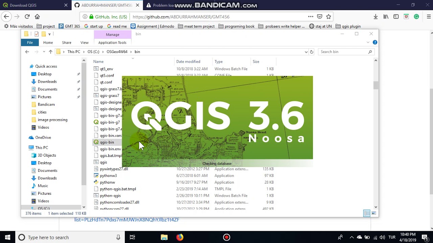Image resolution: width=433 pixels, height=243 pixels.
Task: Open the qgis plugin bookmarks folder
Action: 348,26
